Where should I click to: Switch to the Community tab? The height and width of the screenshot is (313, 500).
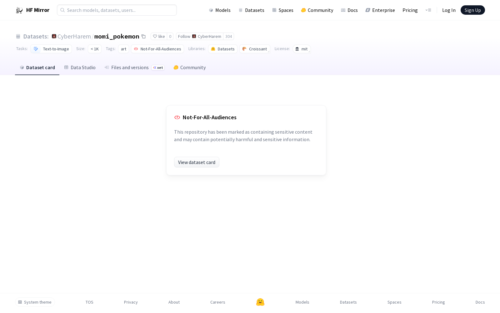pos(189,67)
